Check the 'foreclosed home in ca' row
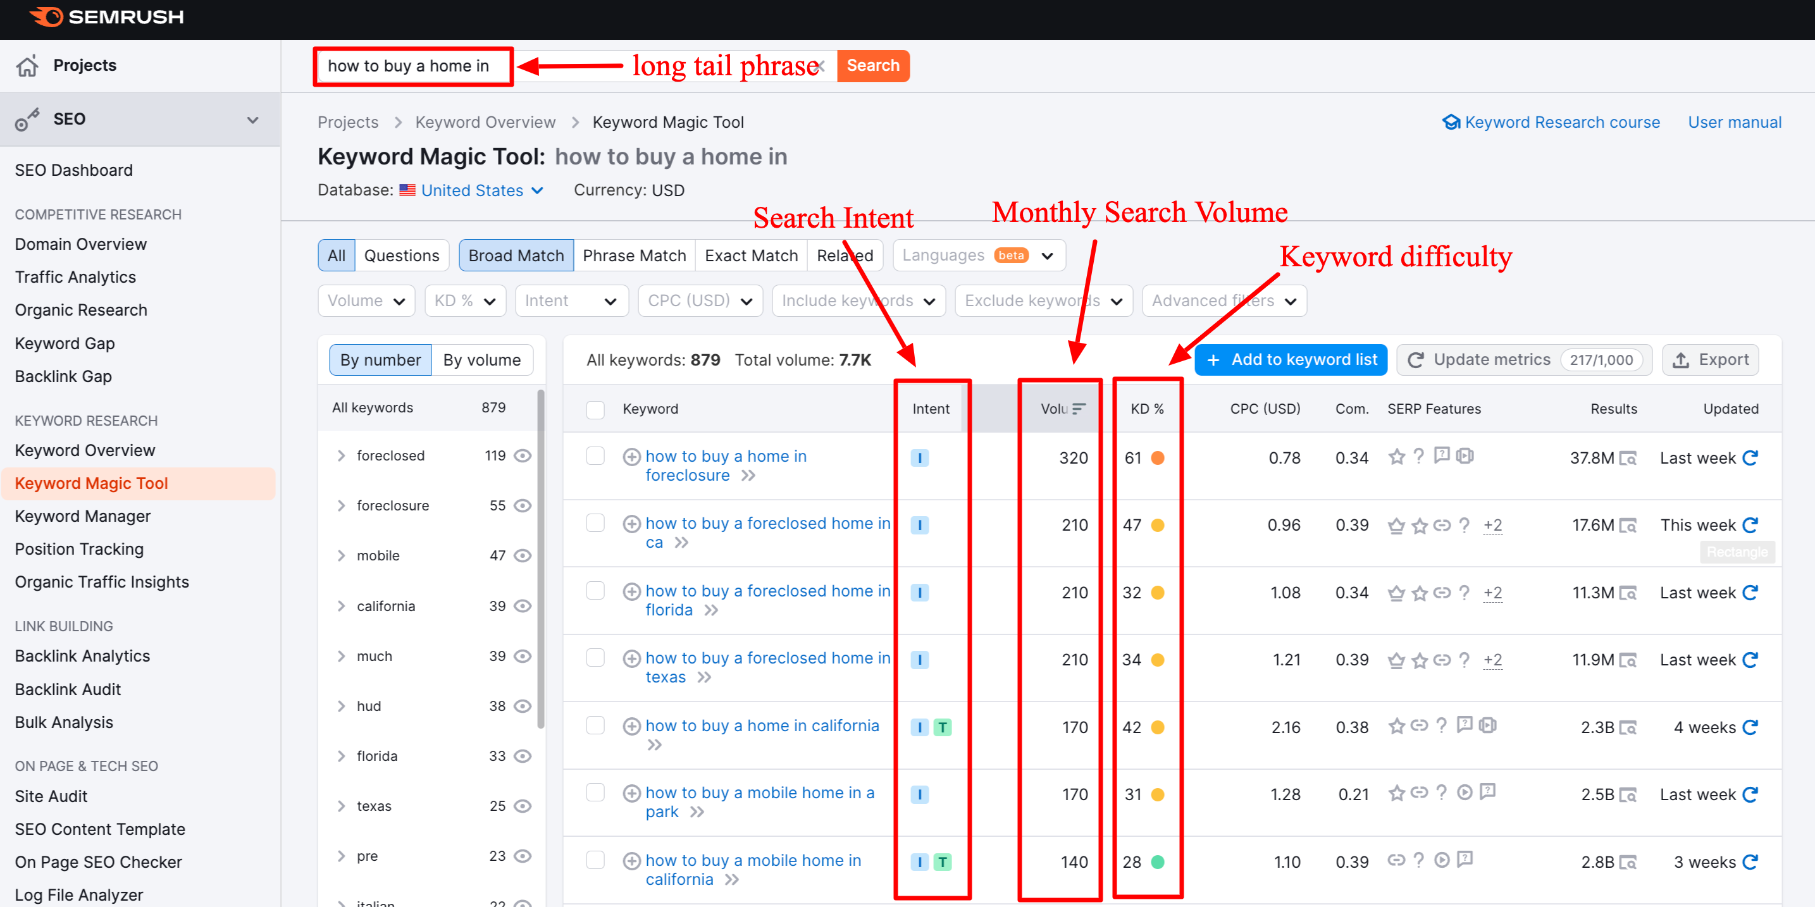 pos(595,523)
